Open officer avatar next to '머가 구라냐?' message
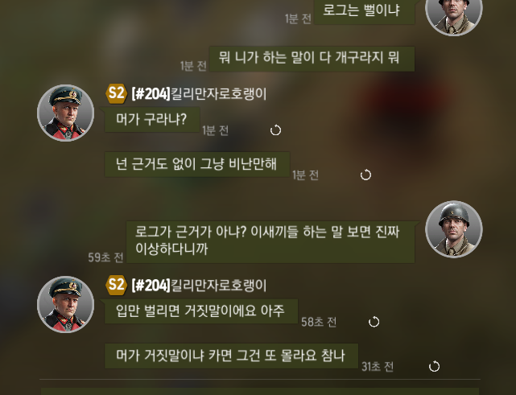Image resolution: width=516 pixels, height=395 pixels. point(65,113)
